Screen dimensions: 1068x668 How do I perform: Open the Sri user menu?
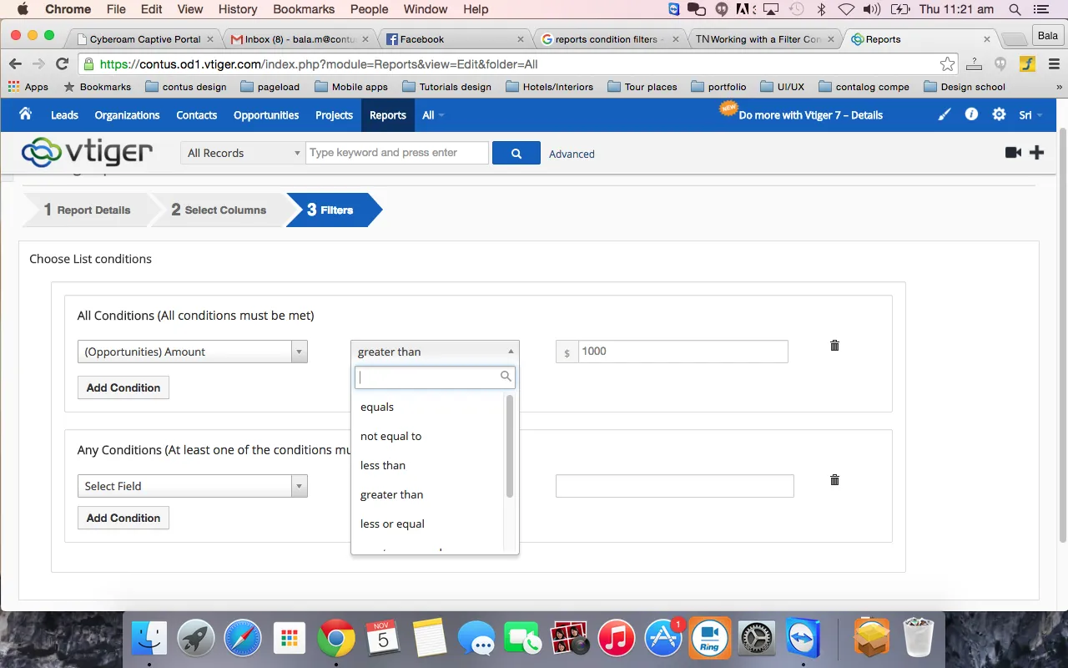click(1030, 115)
